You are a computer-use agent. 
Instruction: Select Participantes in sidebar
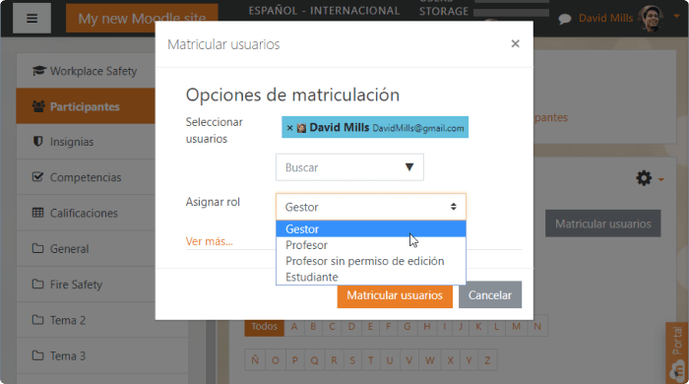(x=86, y=106)
